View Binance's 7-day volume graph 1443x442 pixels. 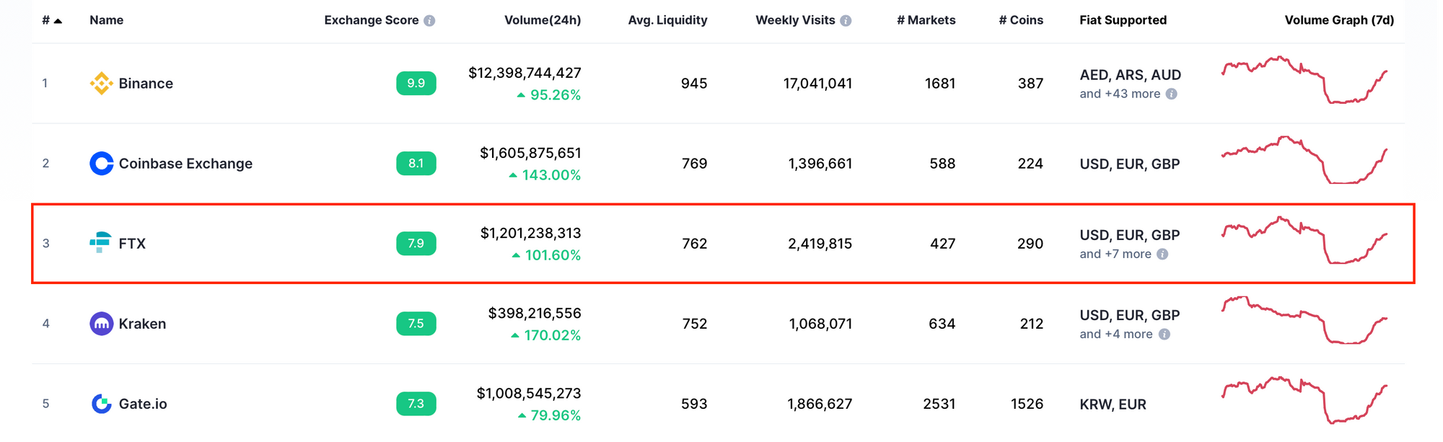[x=1304, y=80]
